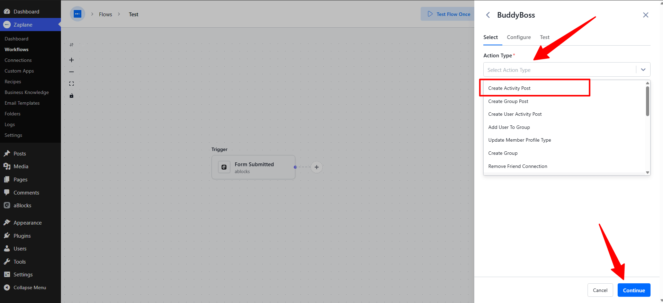Click the Plugins plug icon
Image resolution: width=663 pixels, height=303 pixels.
point(7,236)
